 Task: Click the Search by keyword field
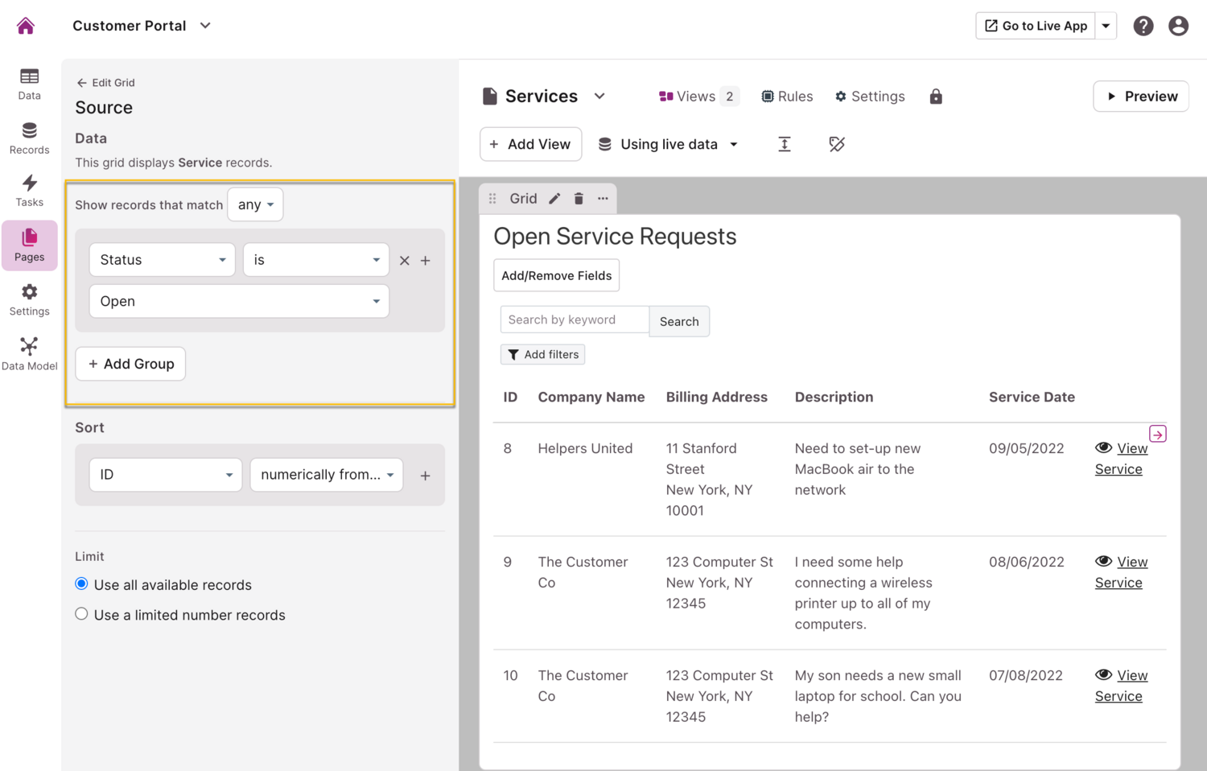coord(574,320)
